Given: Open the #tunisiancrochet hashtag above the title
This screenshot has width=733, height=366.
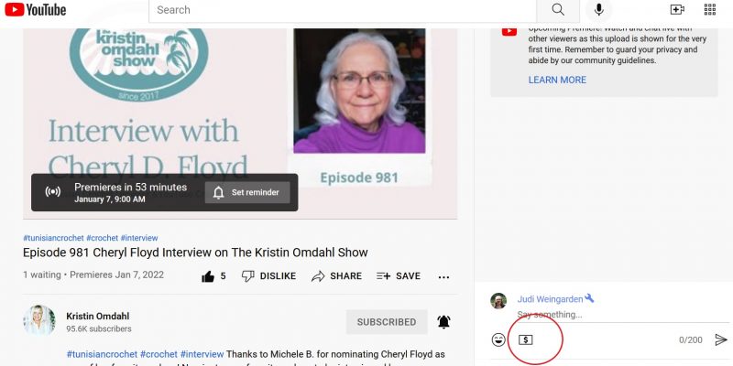Looking at the screenshot, I should [x=53, y=238].
